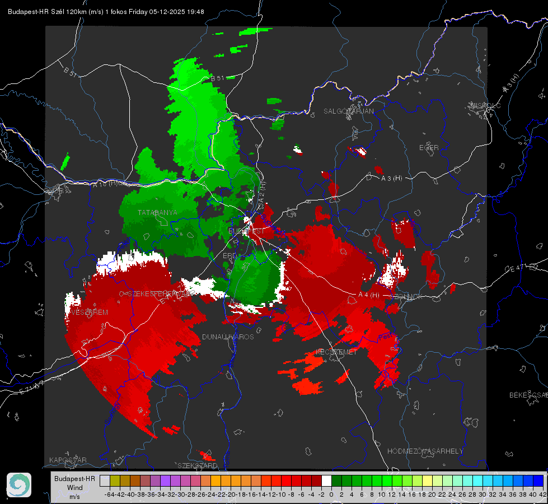Click the SZEKESFEHERVAR city label
Screen dimensions: 548x504
point(160,294)
